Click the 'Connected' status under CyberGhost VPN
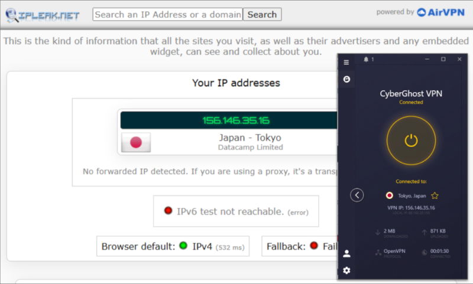The width and height of the screenshot is (473, 284). click(x=411, y=102)
